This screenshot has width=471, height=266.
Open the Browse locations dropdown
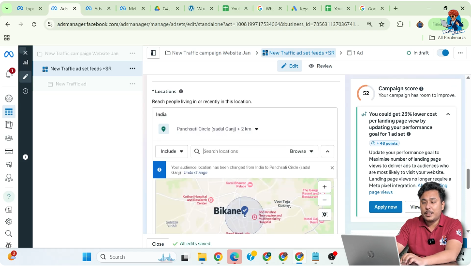pos(301,152)
